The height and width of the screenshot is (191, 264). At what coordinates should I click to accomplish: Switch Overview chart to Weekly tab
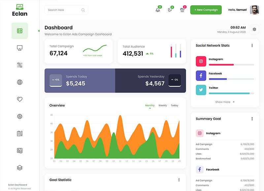pos(163,105)
